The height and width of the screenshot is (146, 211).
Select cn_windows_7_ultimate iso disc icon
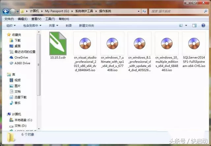click(x=112, y=44)
